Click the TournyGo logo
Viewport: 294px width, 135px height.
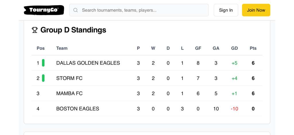pyautogui.click(x=44, y=10)
